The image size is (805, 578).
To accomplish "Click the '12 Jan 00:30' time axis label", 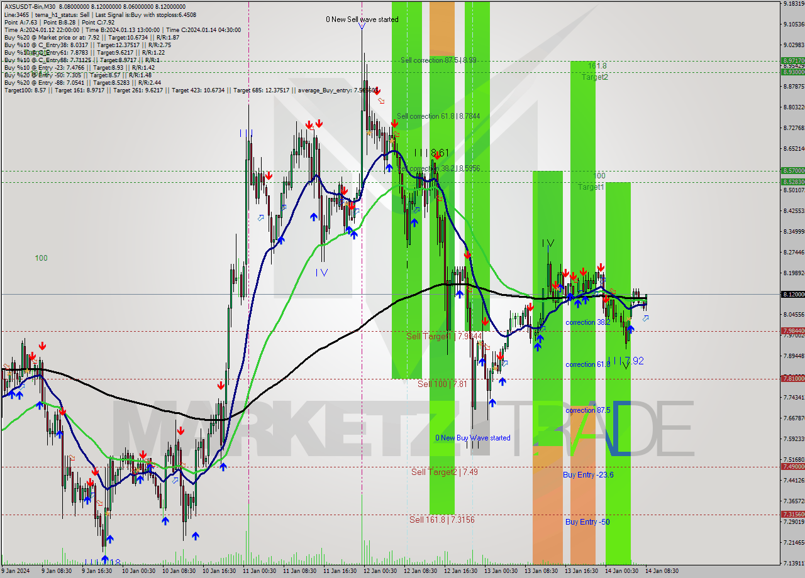I will click(379, 571).
